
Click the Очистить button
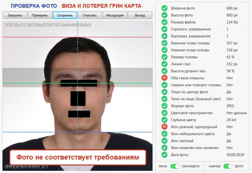click(x=90, y=15)
